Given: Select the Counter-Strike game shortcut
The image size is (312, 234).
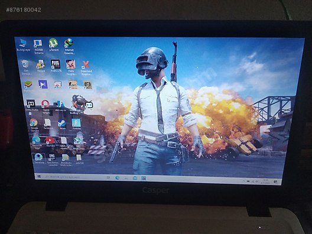Looking at the screenshot, I should pyautogui.click(x=73, y=84).
